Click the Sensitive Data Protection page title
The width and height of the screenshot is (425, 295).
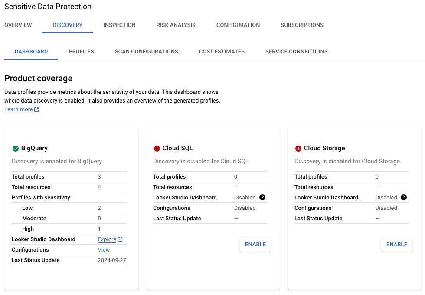[x=48, y=7]
